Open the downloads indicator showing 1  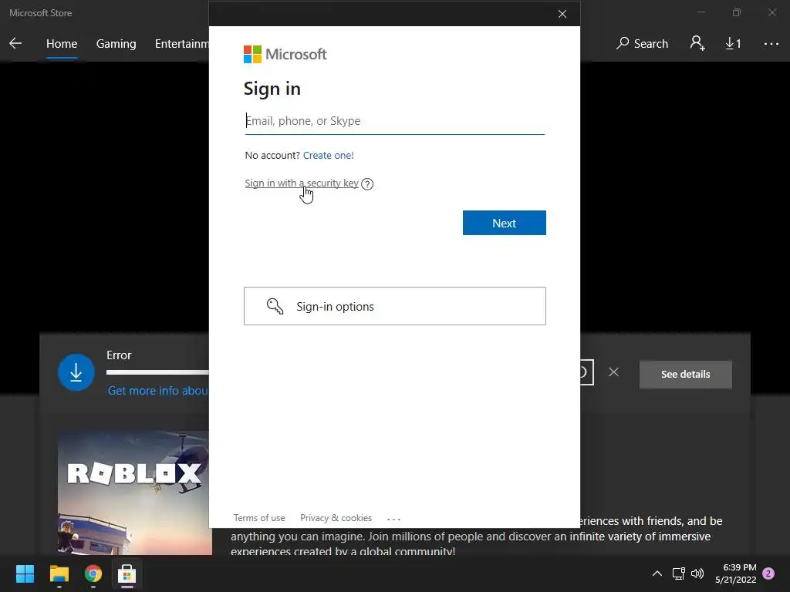[733, 44]
